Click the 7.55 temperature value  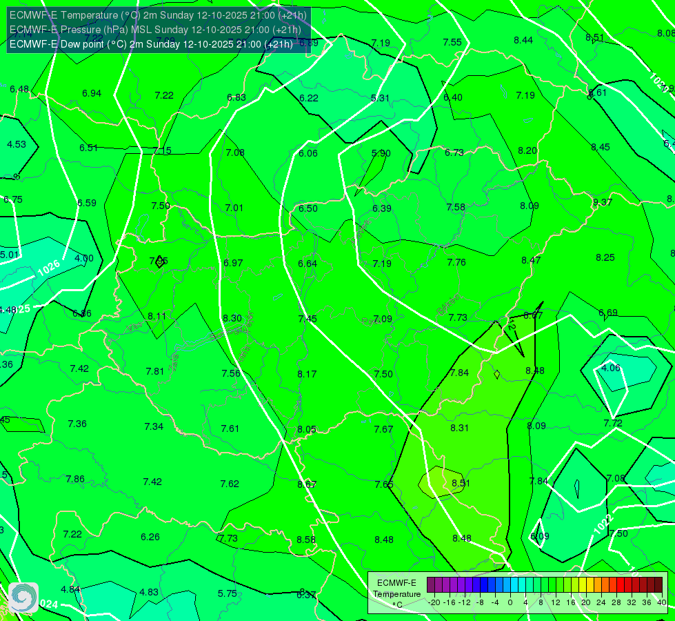[452, 42]
